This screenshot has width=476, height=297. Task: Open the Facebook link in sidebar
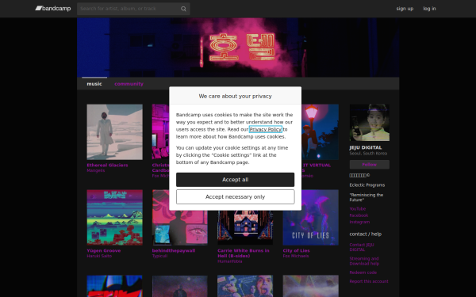[359, 215]
